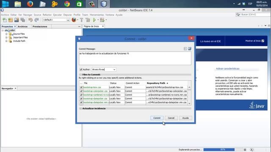Click the Clean and Build Project icon
Viewport: 271px width, 152px height.
tap(88, 20)
